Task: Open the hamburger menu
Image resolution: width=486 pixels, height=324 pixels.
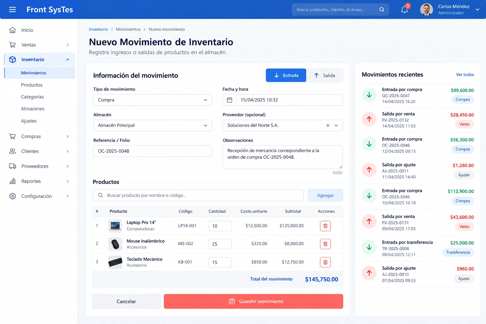Action: click(x=12, y=9)
